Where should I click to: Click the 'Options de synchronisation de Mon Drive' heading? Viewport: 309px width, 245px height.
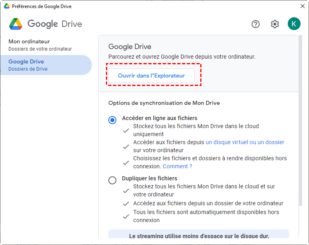(164, 103)
